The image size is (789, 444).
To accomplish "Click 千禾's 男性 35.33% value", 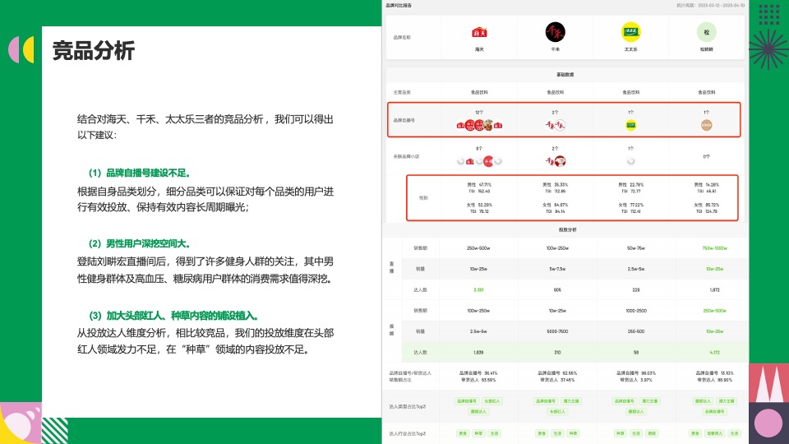I will [555, 185].
